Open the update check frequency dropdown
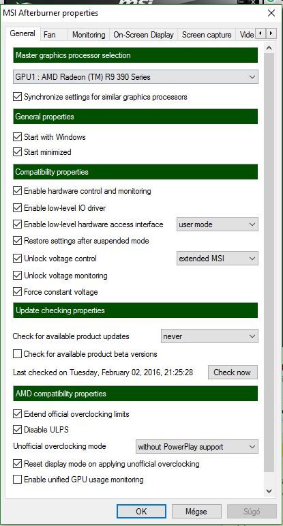Viewport: 283px width, 526px height. (x=209, y=336)
